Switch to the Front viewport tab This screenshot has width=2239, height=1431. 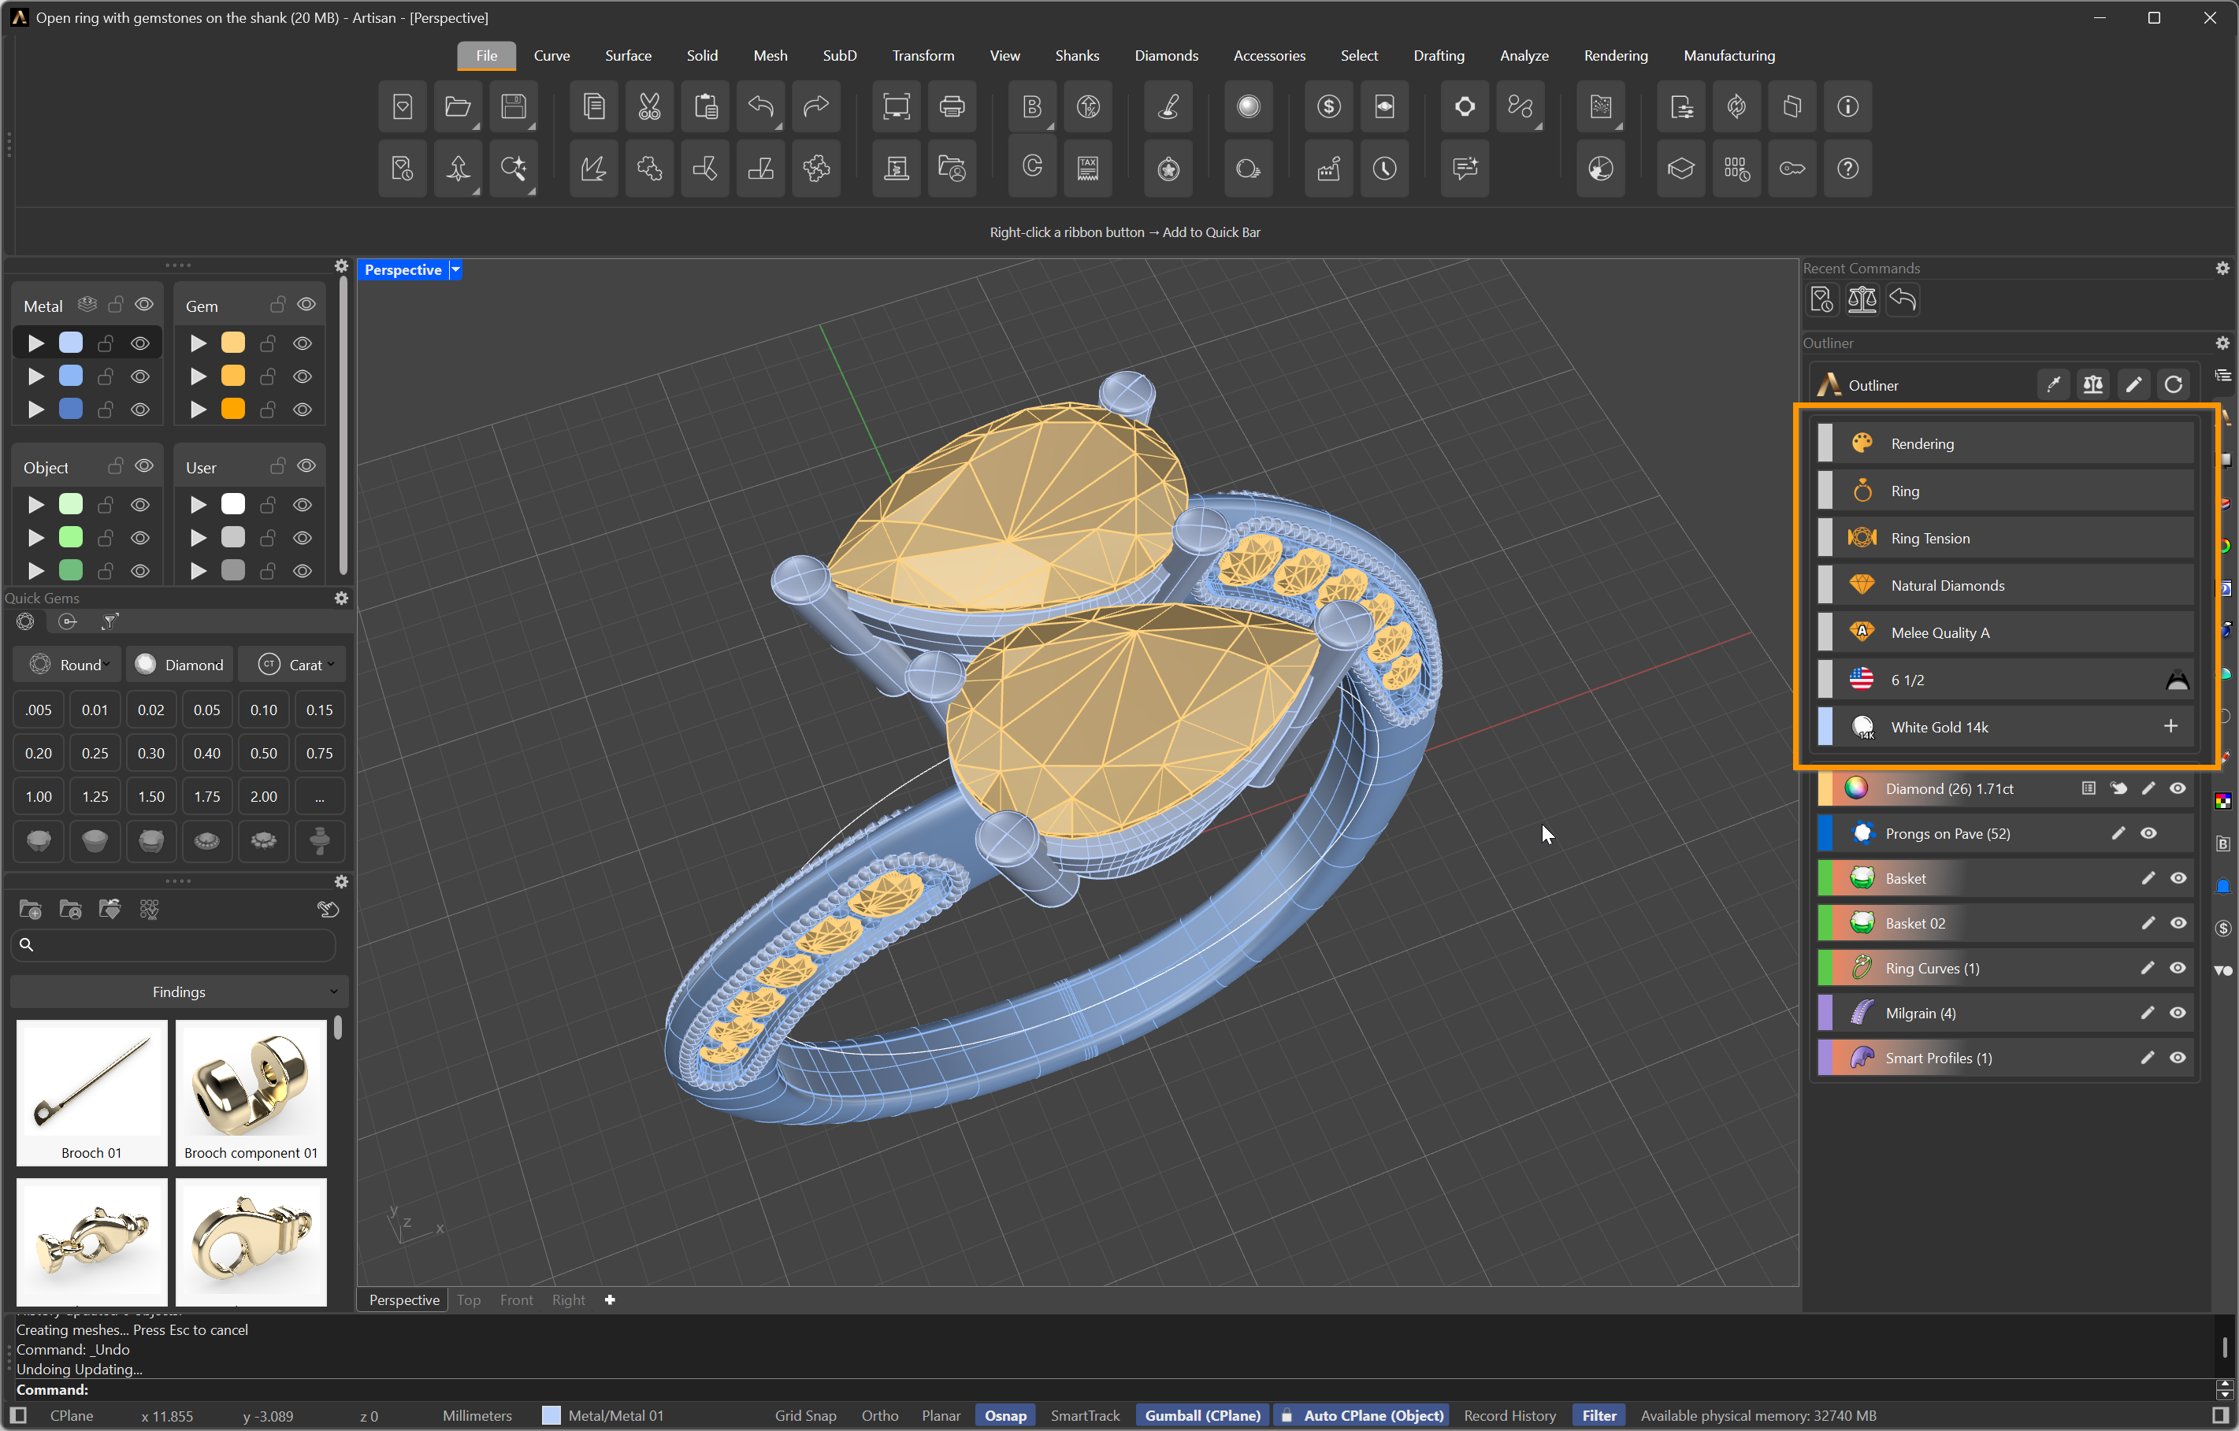tap(516, 1300)
